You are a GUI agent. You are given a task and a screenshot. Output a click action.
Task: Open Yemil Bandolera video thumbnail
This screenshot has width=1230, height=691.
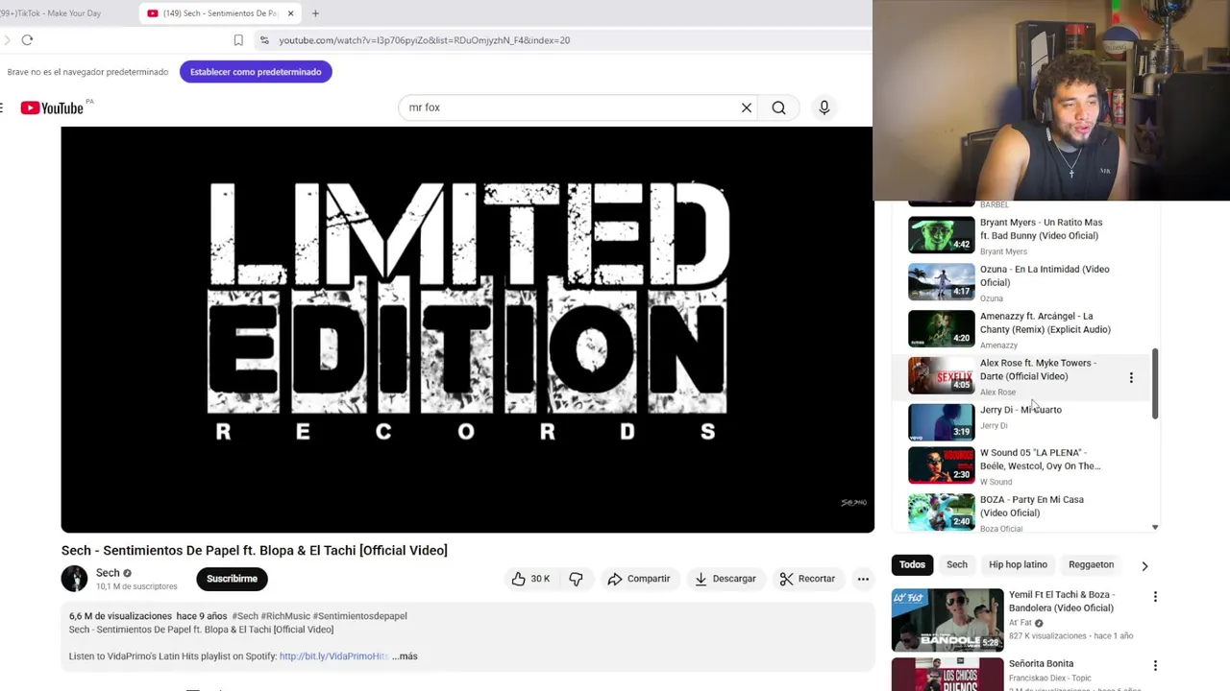click(x=947, y=620)
